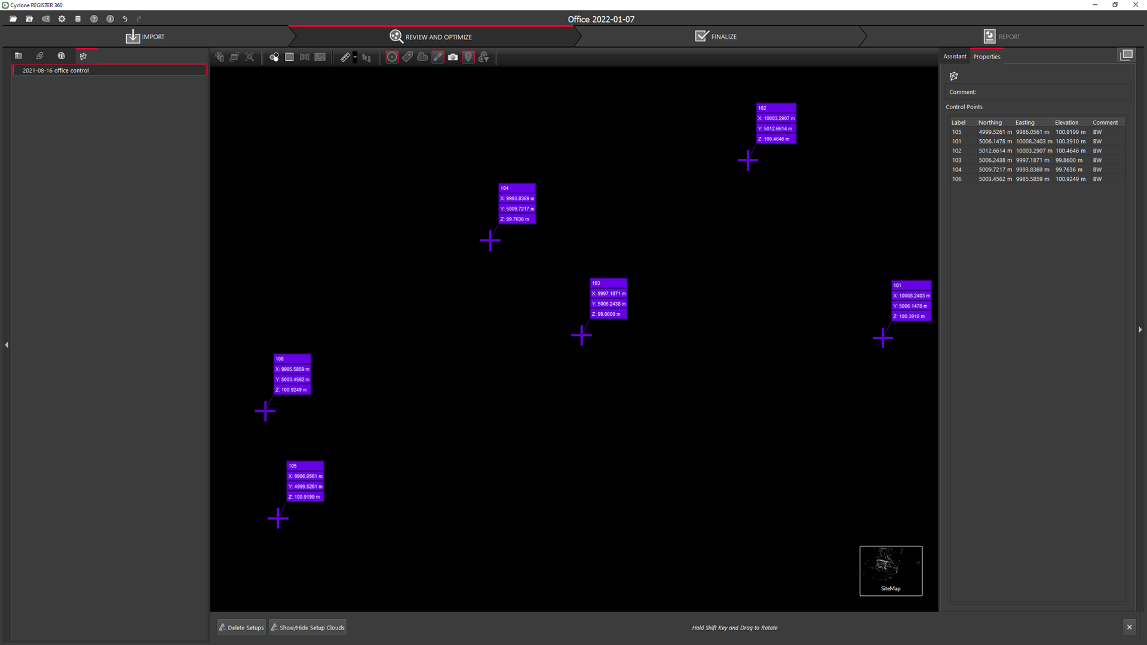Open a project using the Open icon

pos(13,19)
